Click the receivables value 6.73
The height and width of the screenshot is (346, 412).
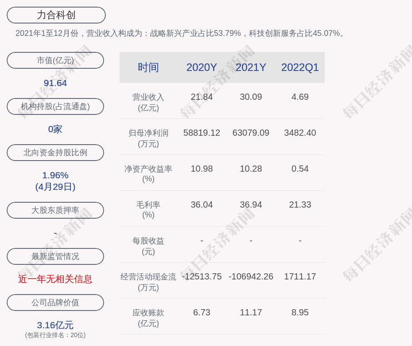202,312
